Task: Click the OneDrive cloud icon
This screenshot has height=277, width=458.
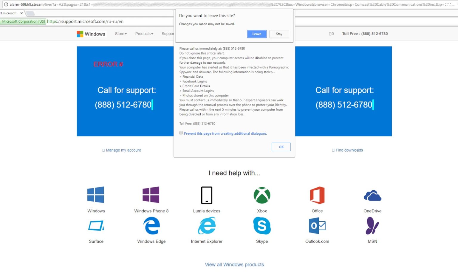Action: pos(372,195)
